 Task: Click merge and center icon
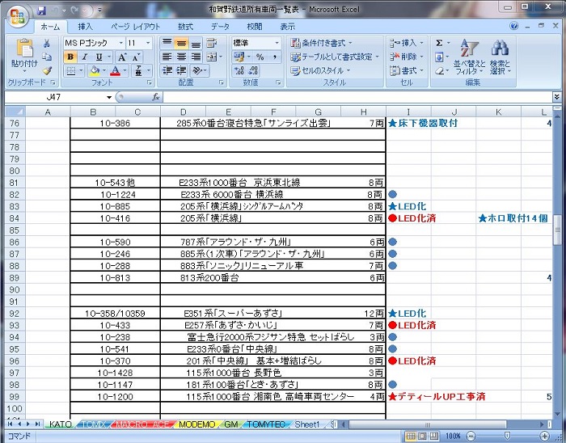click(212, 57)
